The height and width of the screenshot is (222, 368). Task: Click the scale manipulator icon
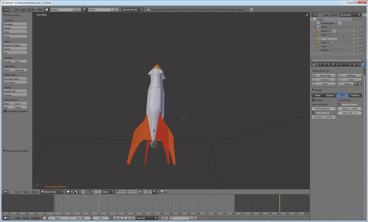coord(100,192)
